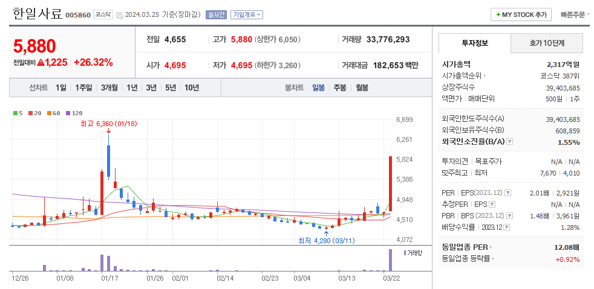
Task: Select the 1주일 line chart period
Action: 83,88
